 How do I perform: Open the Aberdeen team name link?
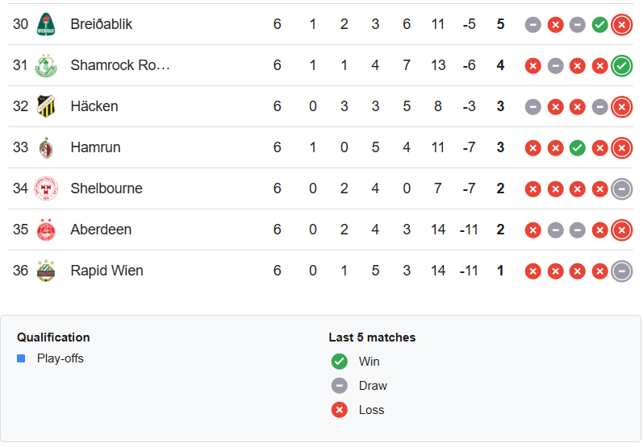(x=101, y=230)
